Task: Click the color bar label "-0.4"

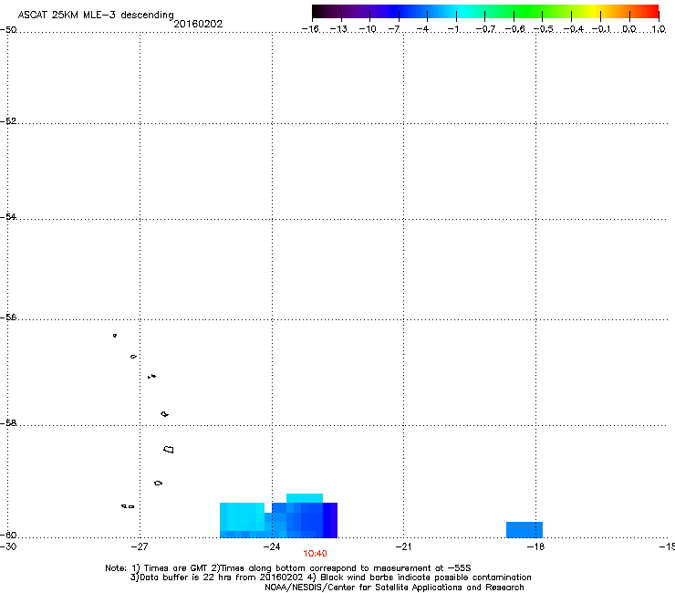Action: point(573,29)
